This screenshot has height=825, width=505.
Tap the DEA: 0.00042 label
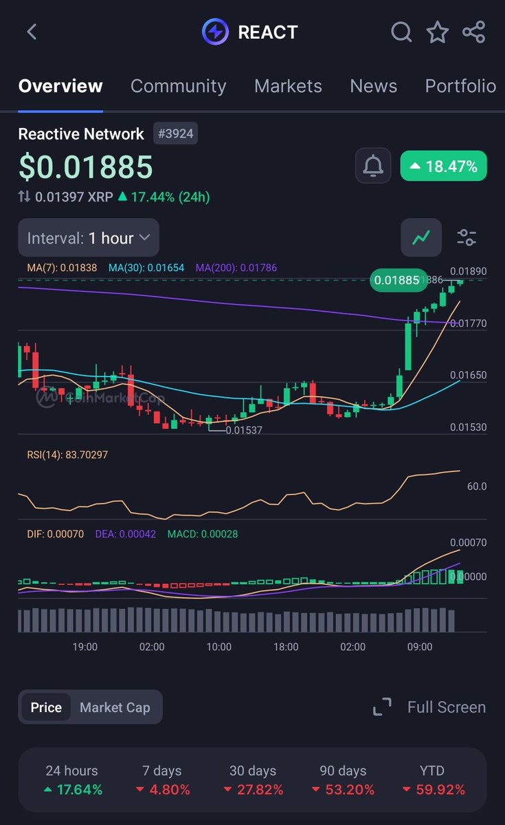pyautogui.click(x=126, y=534)
